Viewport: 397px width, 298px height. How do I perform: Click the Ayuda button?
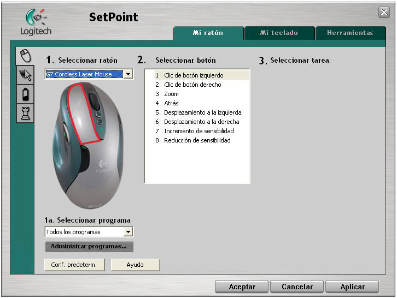(x=135, y=265)
